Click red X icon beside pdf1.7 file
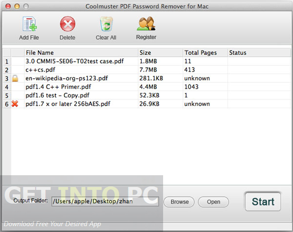This screenshot has width=293, height=232. point(15,104)
